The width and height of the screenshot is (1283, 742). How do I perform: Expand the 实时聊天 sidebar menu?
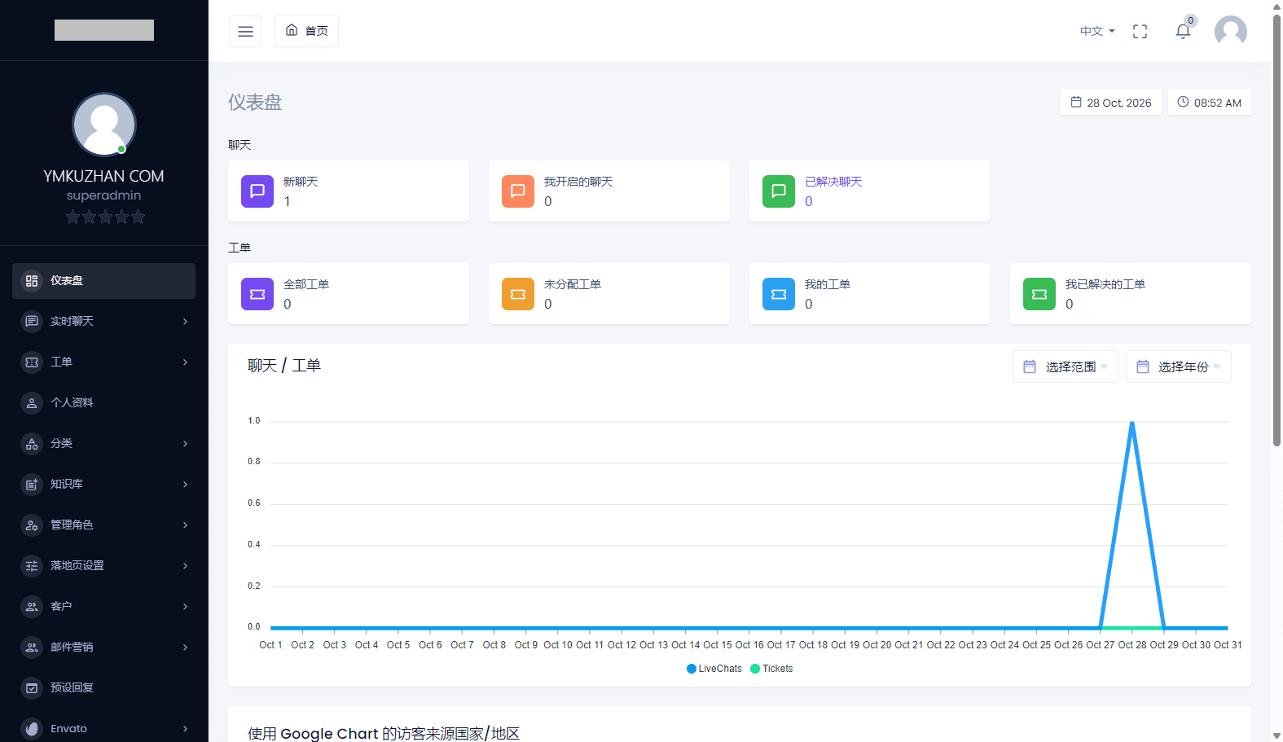click(104, 322)
